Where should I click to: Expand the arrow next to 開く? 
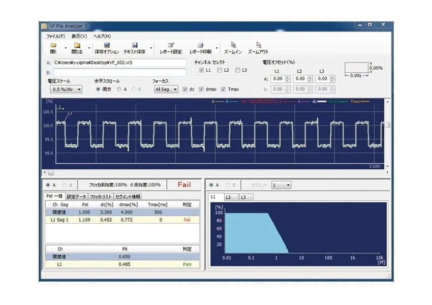pyautogui.click(x=66, y=48)
